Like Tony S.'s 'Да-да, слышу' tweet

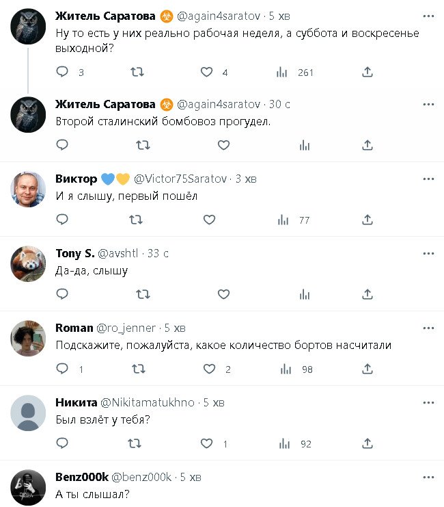tap(223, 294)
